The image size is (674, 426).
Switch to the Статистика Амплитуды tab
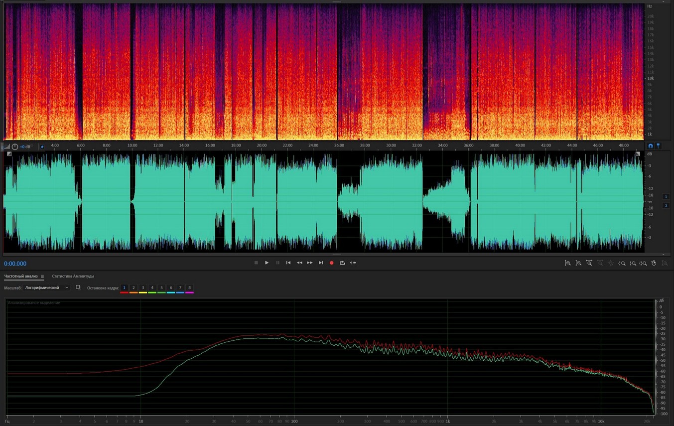pos(73,276)
